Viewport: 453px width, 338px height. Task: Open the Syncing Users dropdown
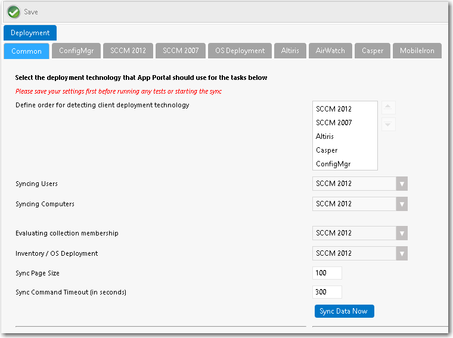pos(359,184)
